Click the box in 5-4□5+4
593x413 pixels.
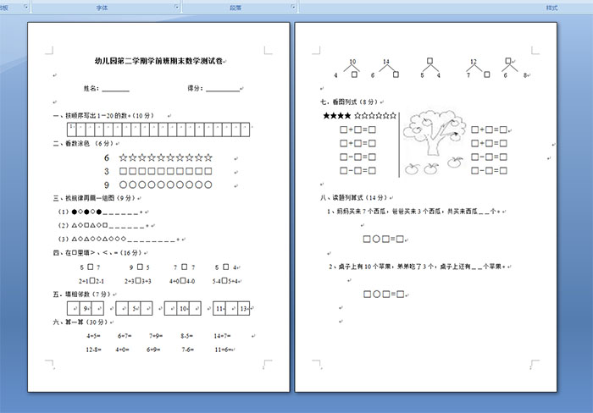pyautogui.click(x=224, y=280)
